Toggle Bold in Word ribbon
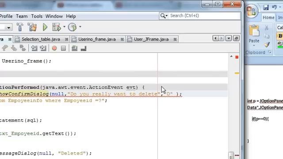Screen dimensions: 283x159 click(280, 36)
